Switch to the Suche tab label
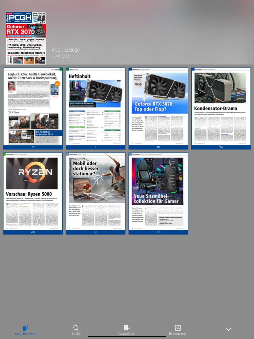Image resolution: width=254 pixels, height=339 pixels. tap(76, 334)
